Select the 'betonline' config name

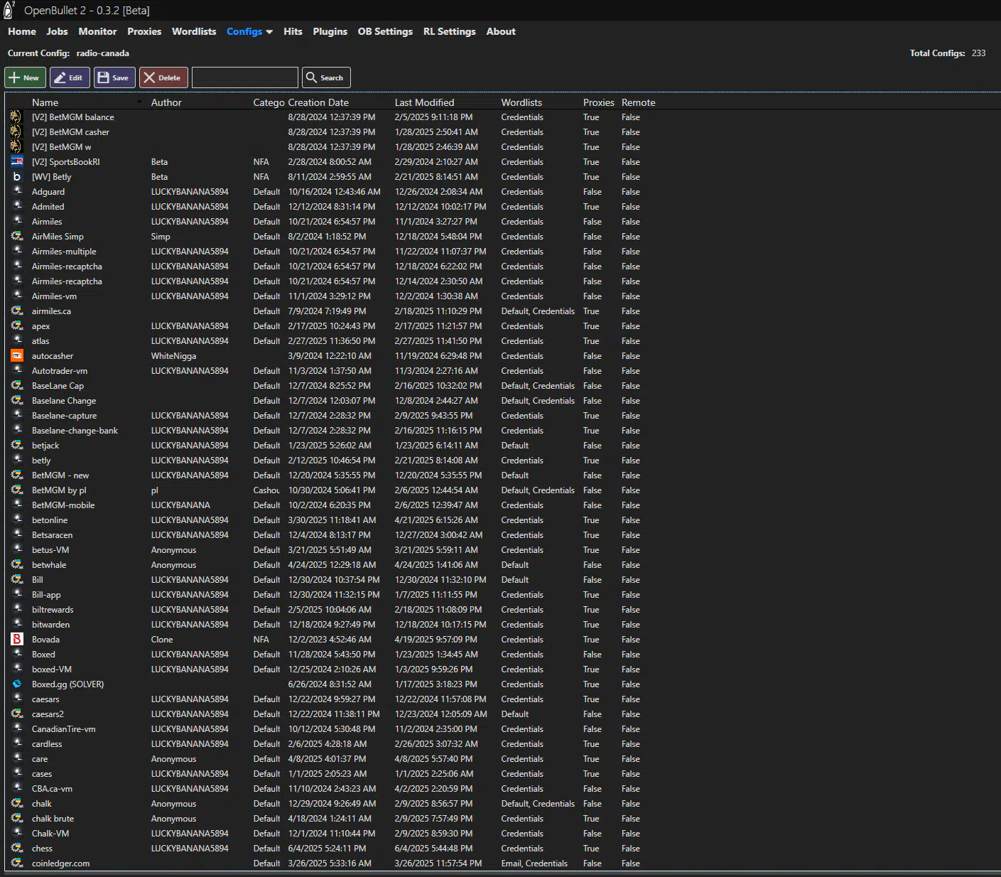pos(50,520)
